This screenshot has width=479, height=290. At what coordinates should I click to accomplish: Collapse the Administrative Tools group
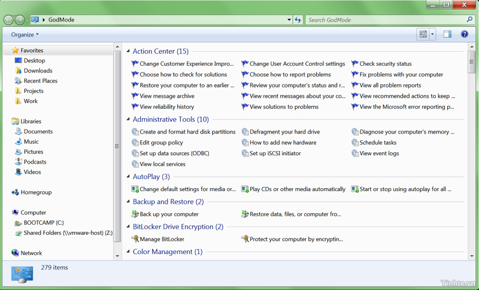point(128,119)
